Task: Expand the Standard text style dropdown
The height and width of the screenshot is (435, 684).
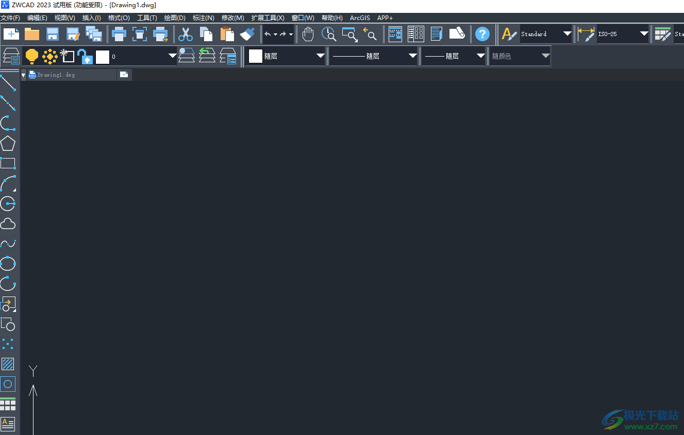Action: pos(567,34)
